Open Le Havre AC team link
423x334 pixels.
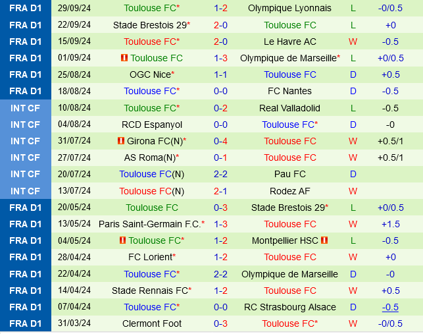(x=289, y=42)
